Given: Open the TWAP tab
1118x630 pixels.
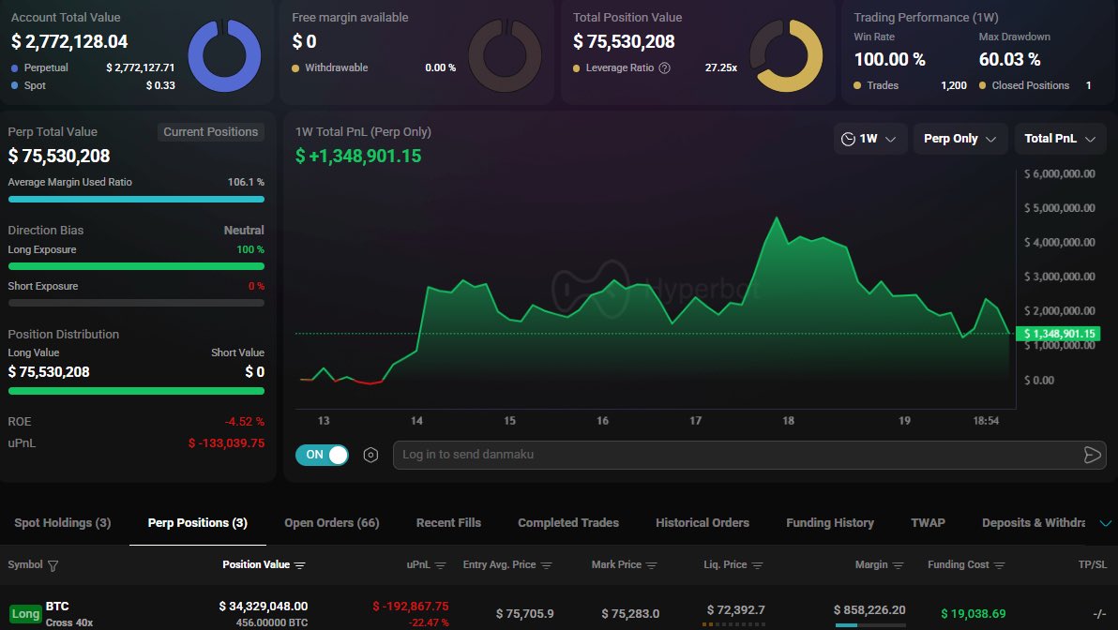Looking at the screenshot, I should [928, 523].
